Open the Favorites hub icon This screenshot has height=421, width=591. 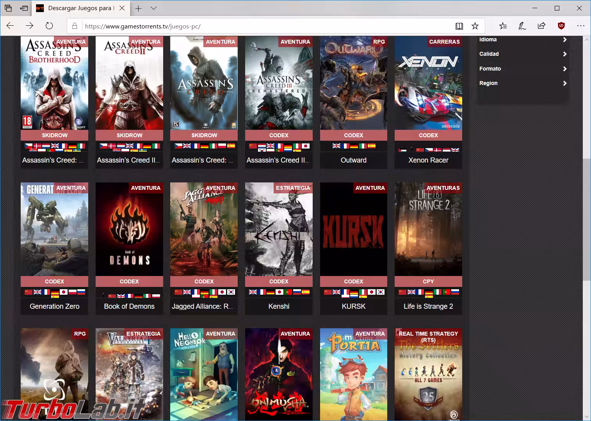[x=503, y=26]
